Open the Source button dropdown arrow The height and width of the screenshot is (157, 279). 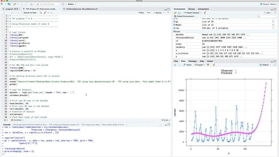163,13
